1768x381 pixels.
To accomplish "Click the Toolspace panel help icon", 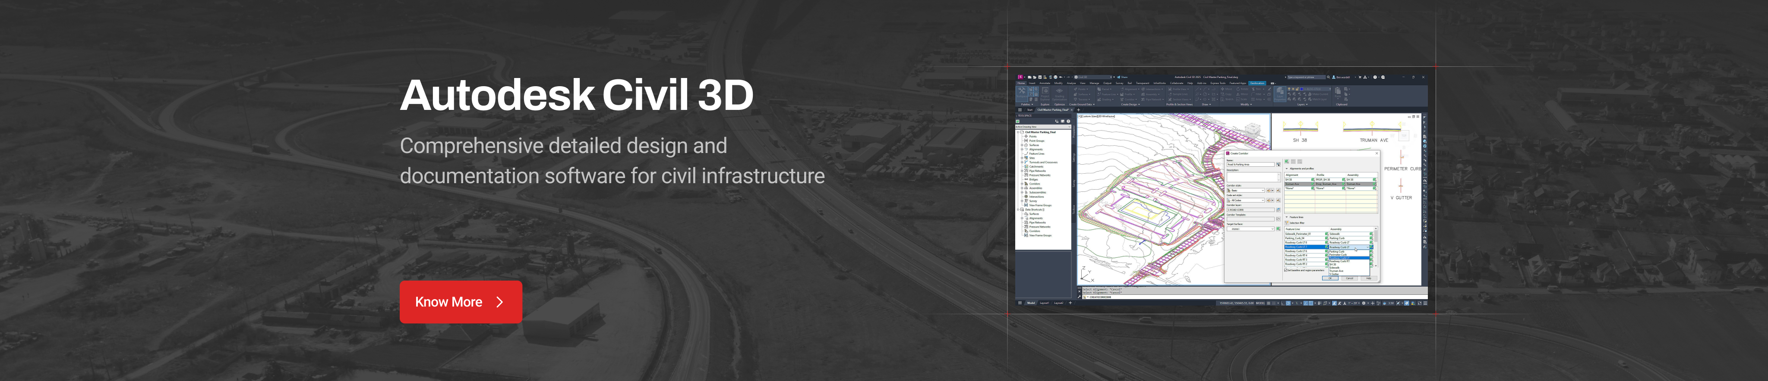I will 1069,121.
